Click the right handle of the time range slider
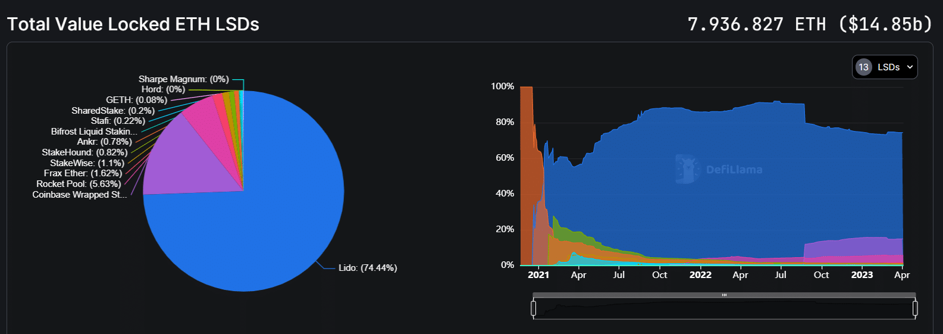This screenshot has height=334, width=943. point(915,308)
